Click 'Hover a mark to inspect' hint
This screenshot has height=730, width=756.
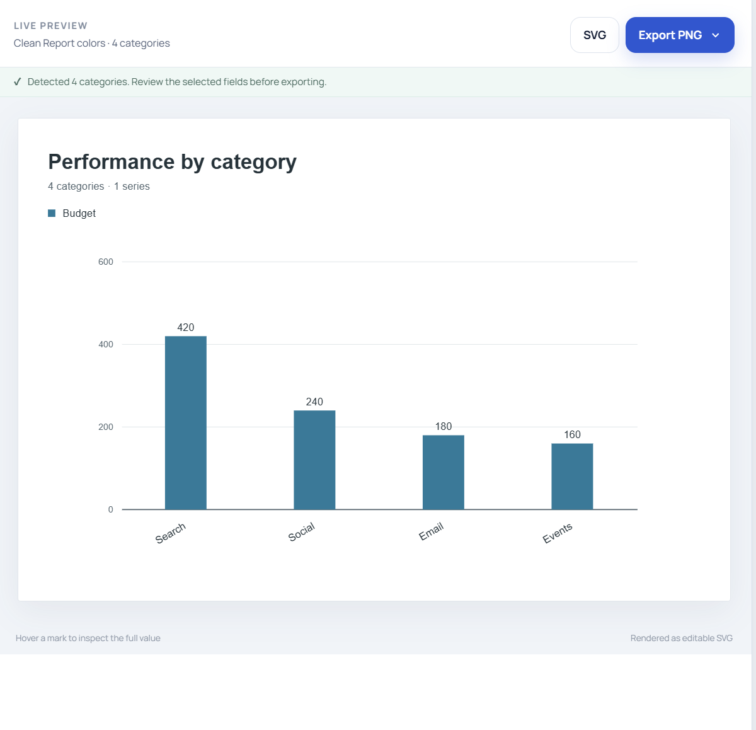tap(88, 638)
